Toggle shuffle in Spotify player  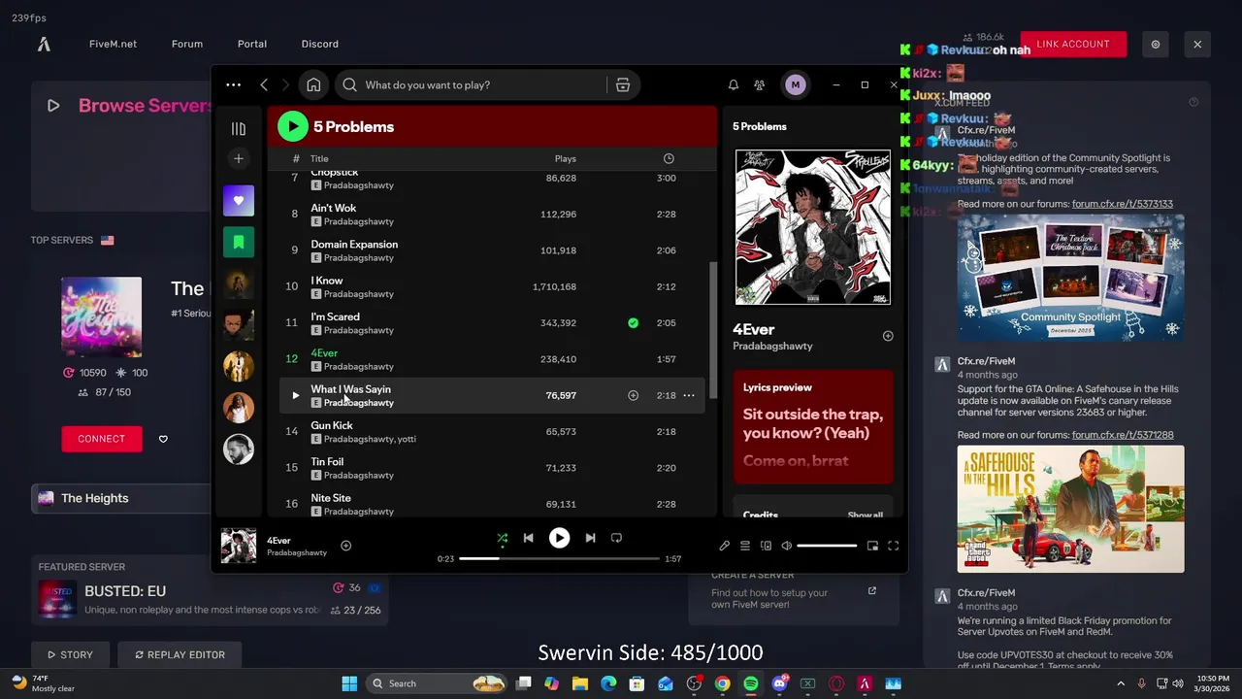point(503,538)
